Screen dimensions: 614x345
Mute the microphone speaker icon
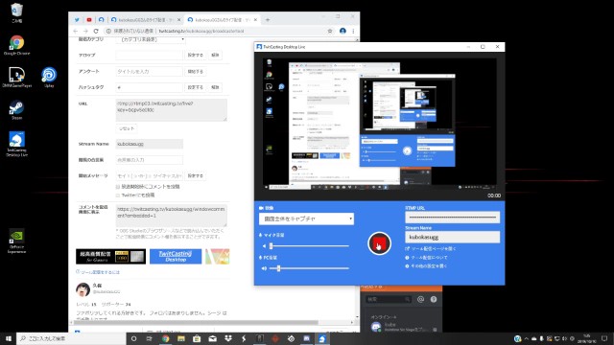click(x=264, y=246)
